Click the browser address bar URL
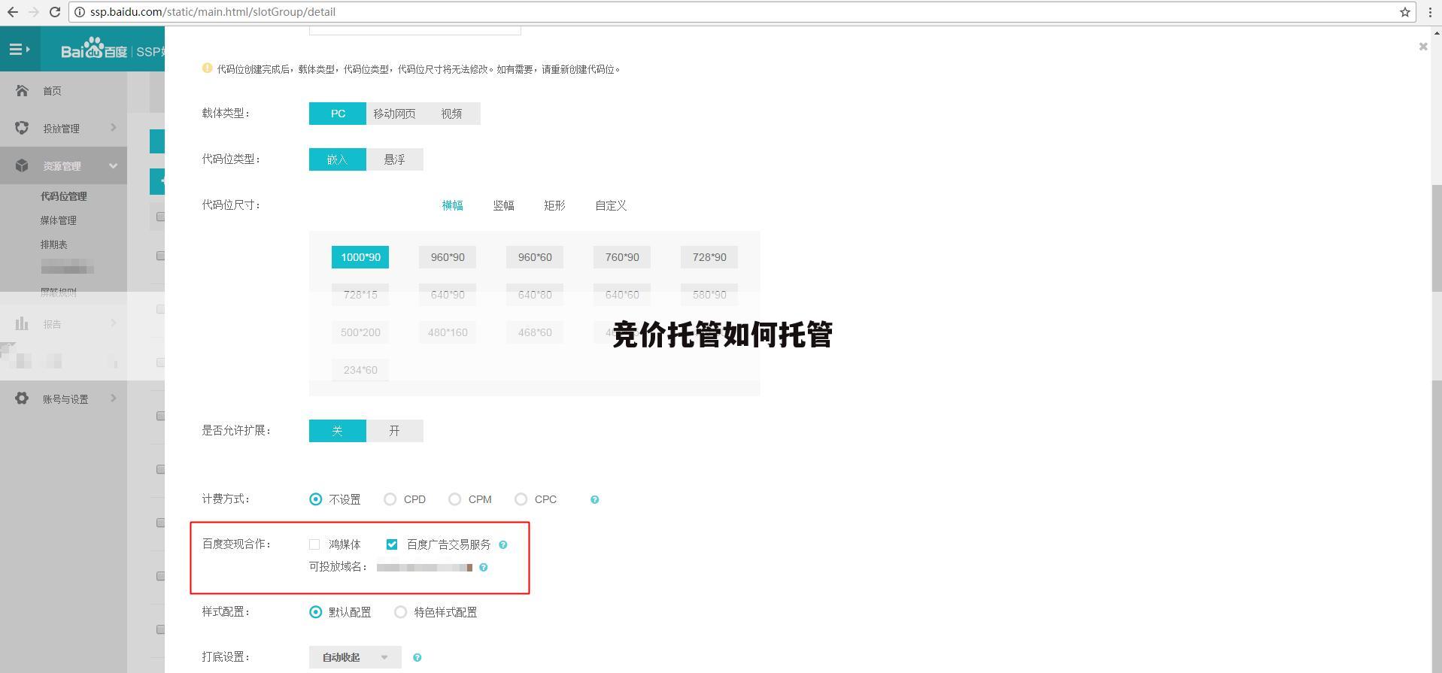Viewport: 1442px width, 673px height. [x=213, y=12]
